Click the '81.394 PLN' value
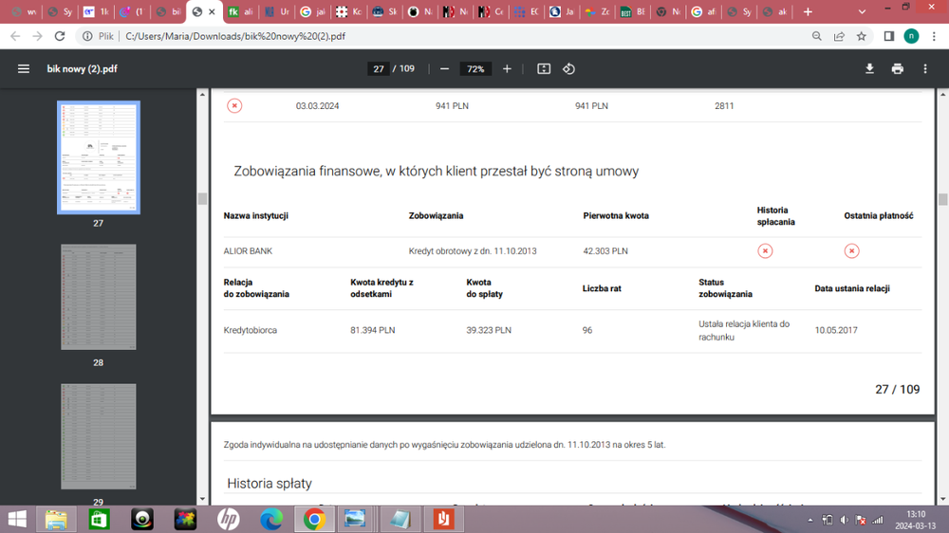 coord(373,330)
